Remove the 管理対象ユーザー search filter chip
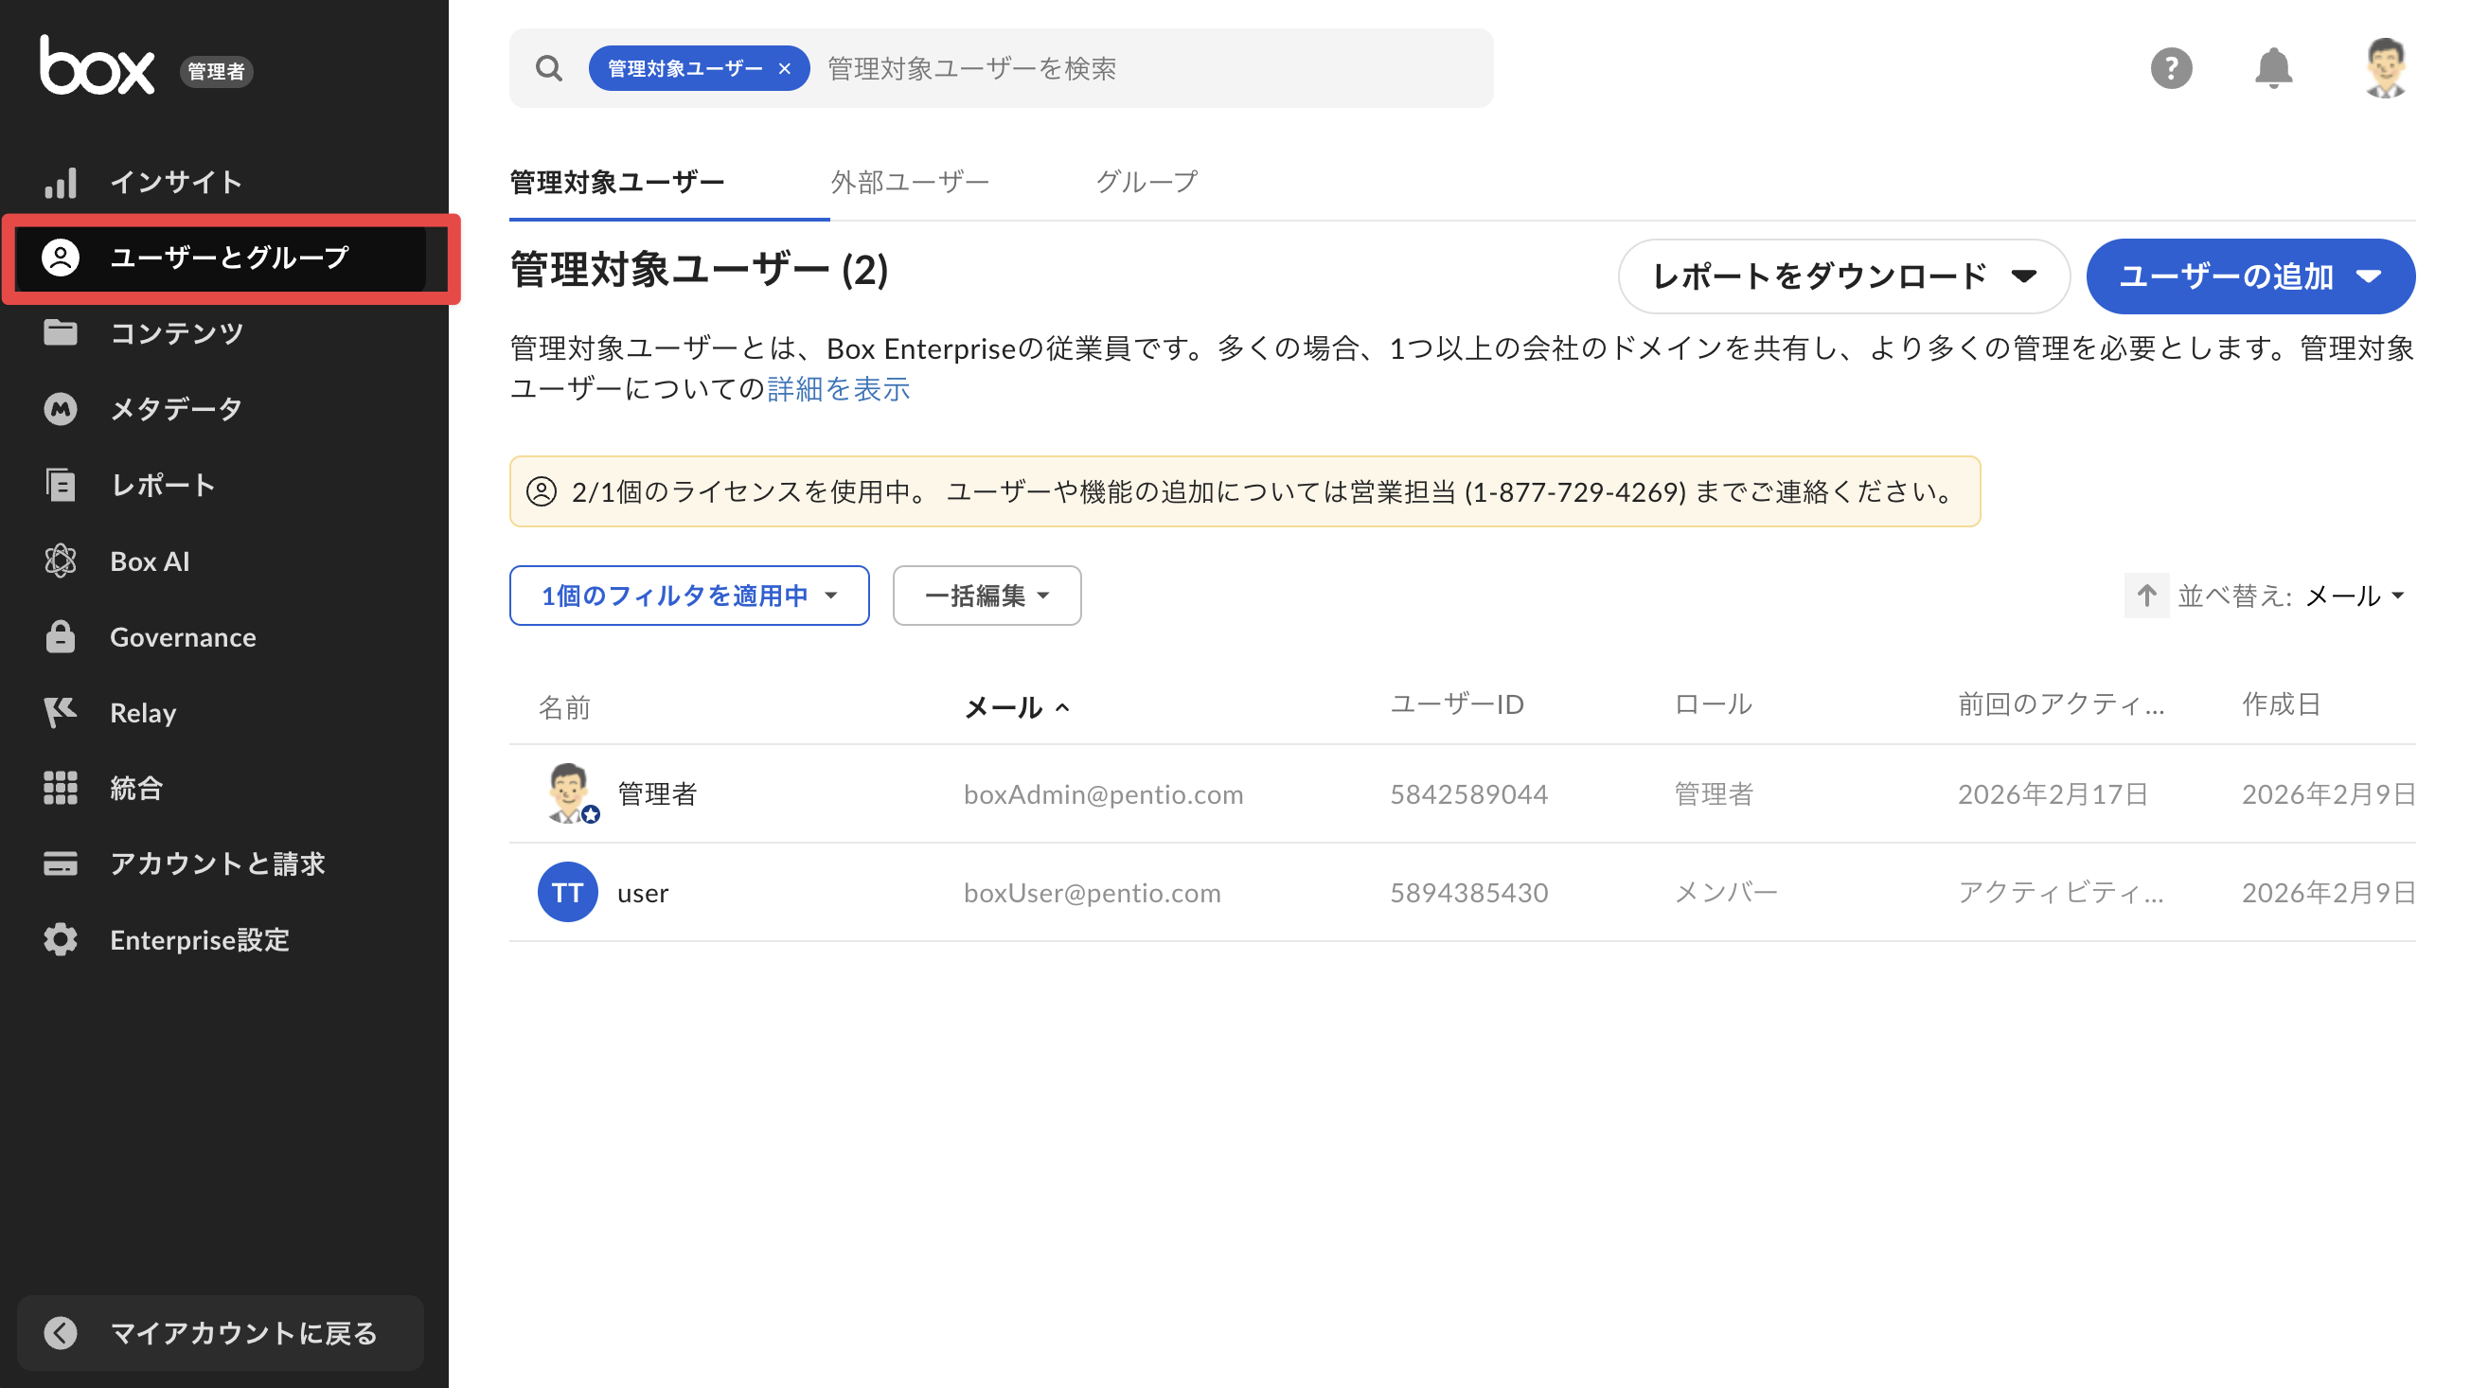 (785, 68)
